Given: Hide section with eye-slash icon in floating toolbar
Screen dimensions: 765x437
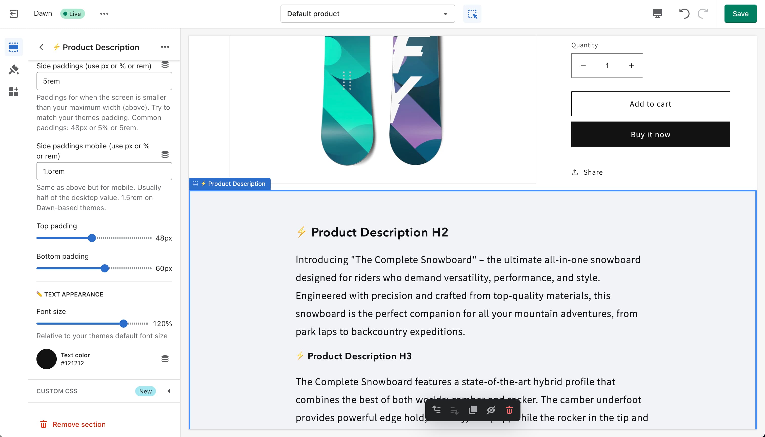Looking at the screenshot, I should (491, 410).
